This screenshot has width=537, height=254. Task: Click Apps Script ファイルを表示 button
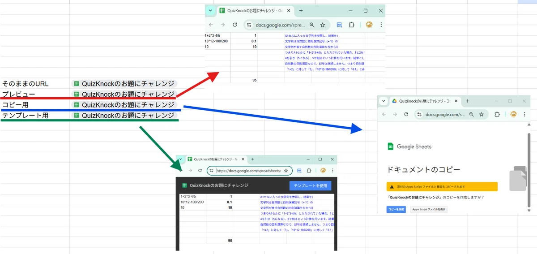tap(429, 210)
